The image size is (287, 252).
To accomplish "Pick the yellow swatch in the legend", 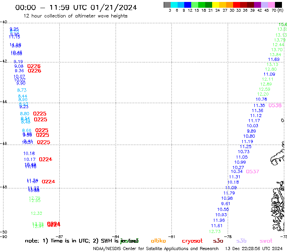I will (216, 5).
